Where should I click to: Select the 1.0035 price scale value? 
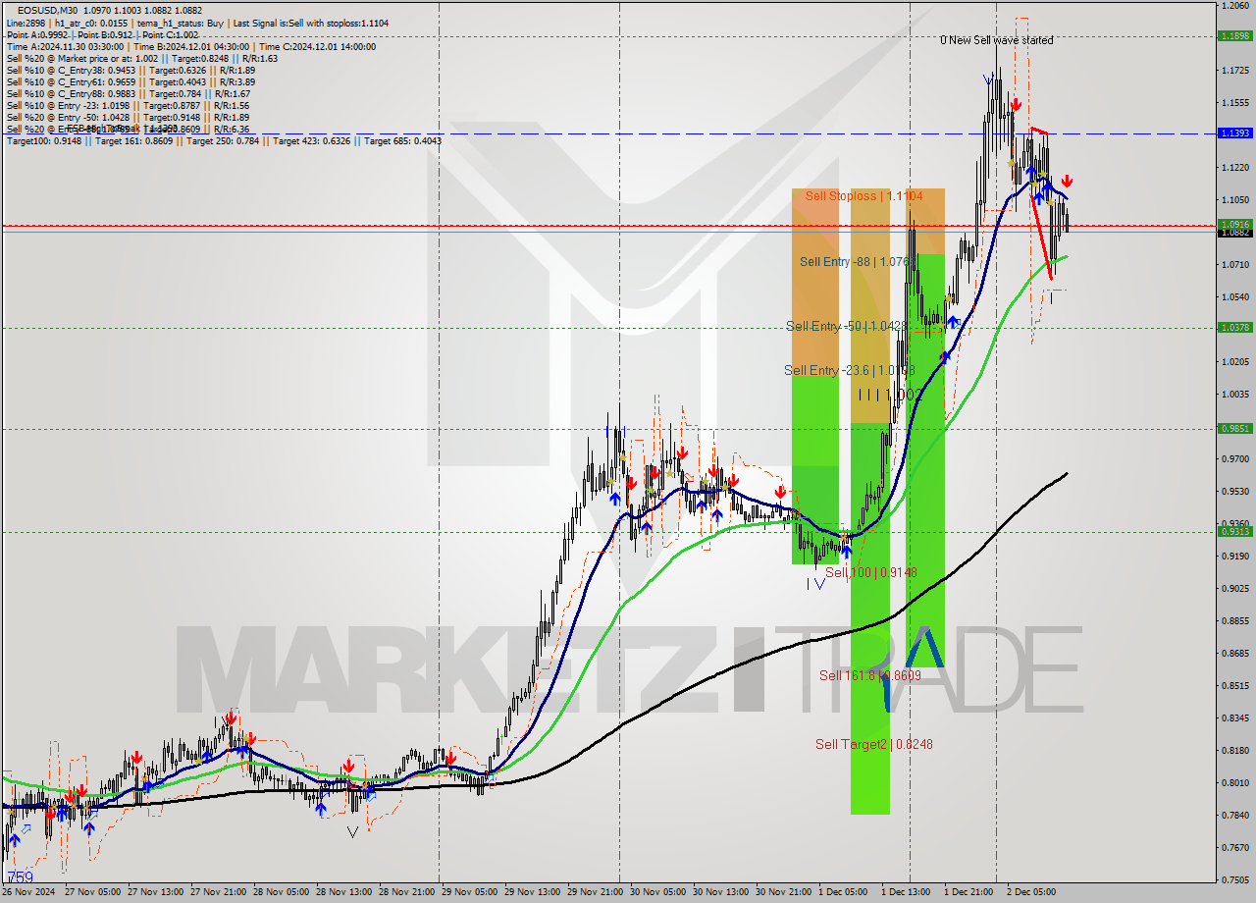pos(1234,394)
